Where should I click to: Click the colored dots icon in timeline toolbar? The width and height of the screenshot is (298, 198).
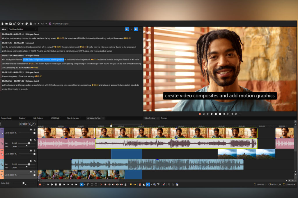(x=164, y=185)
